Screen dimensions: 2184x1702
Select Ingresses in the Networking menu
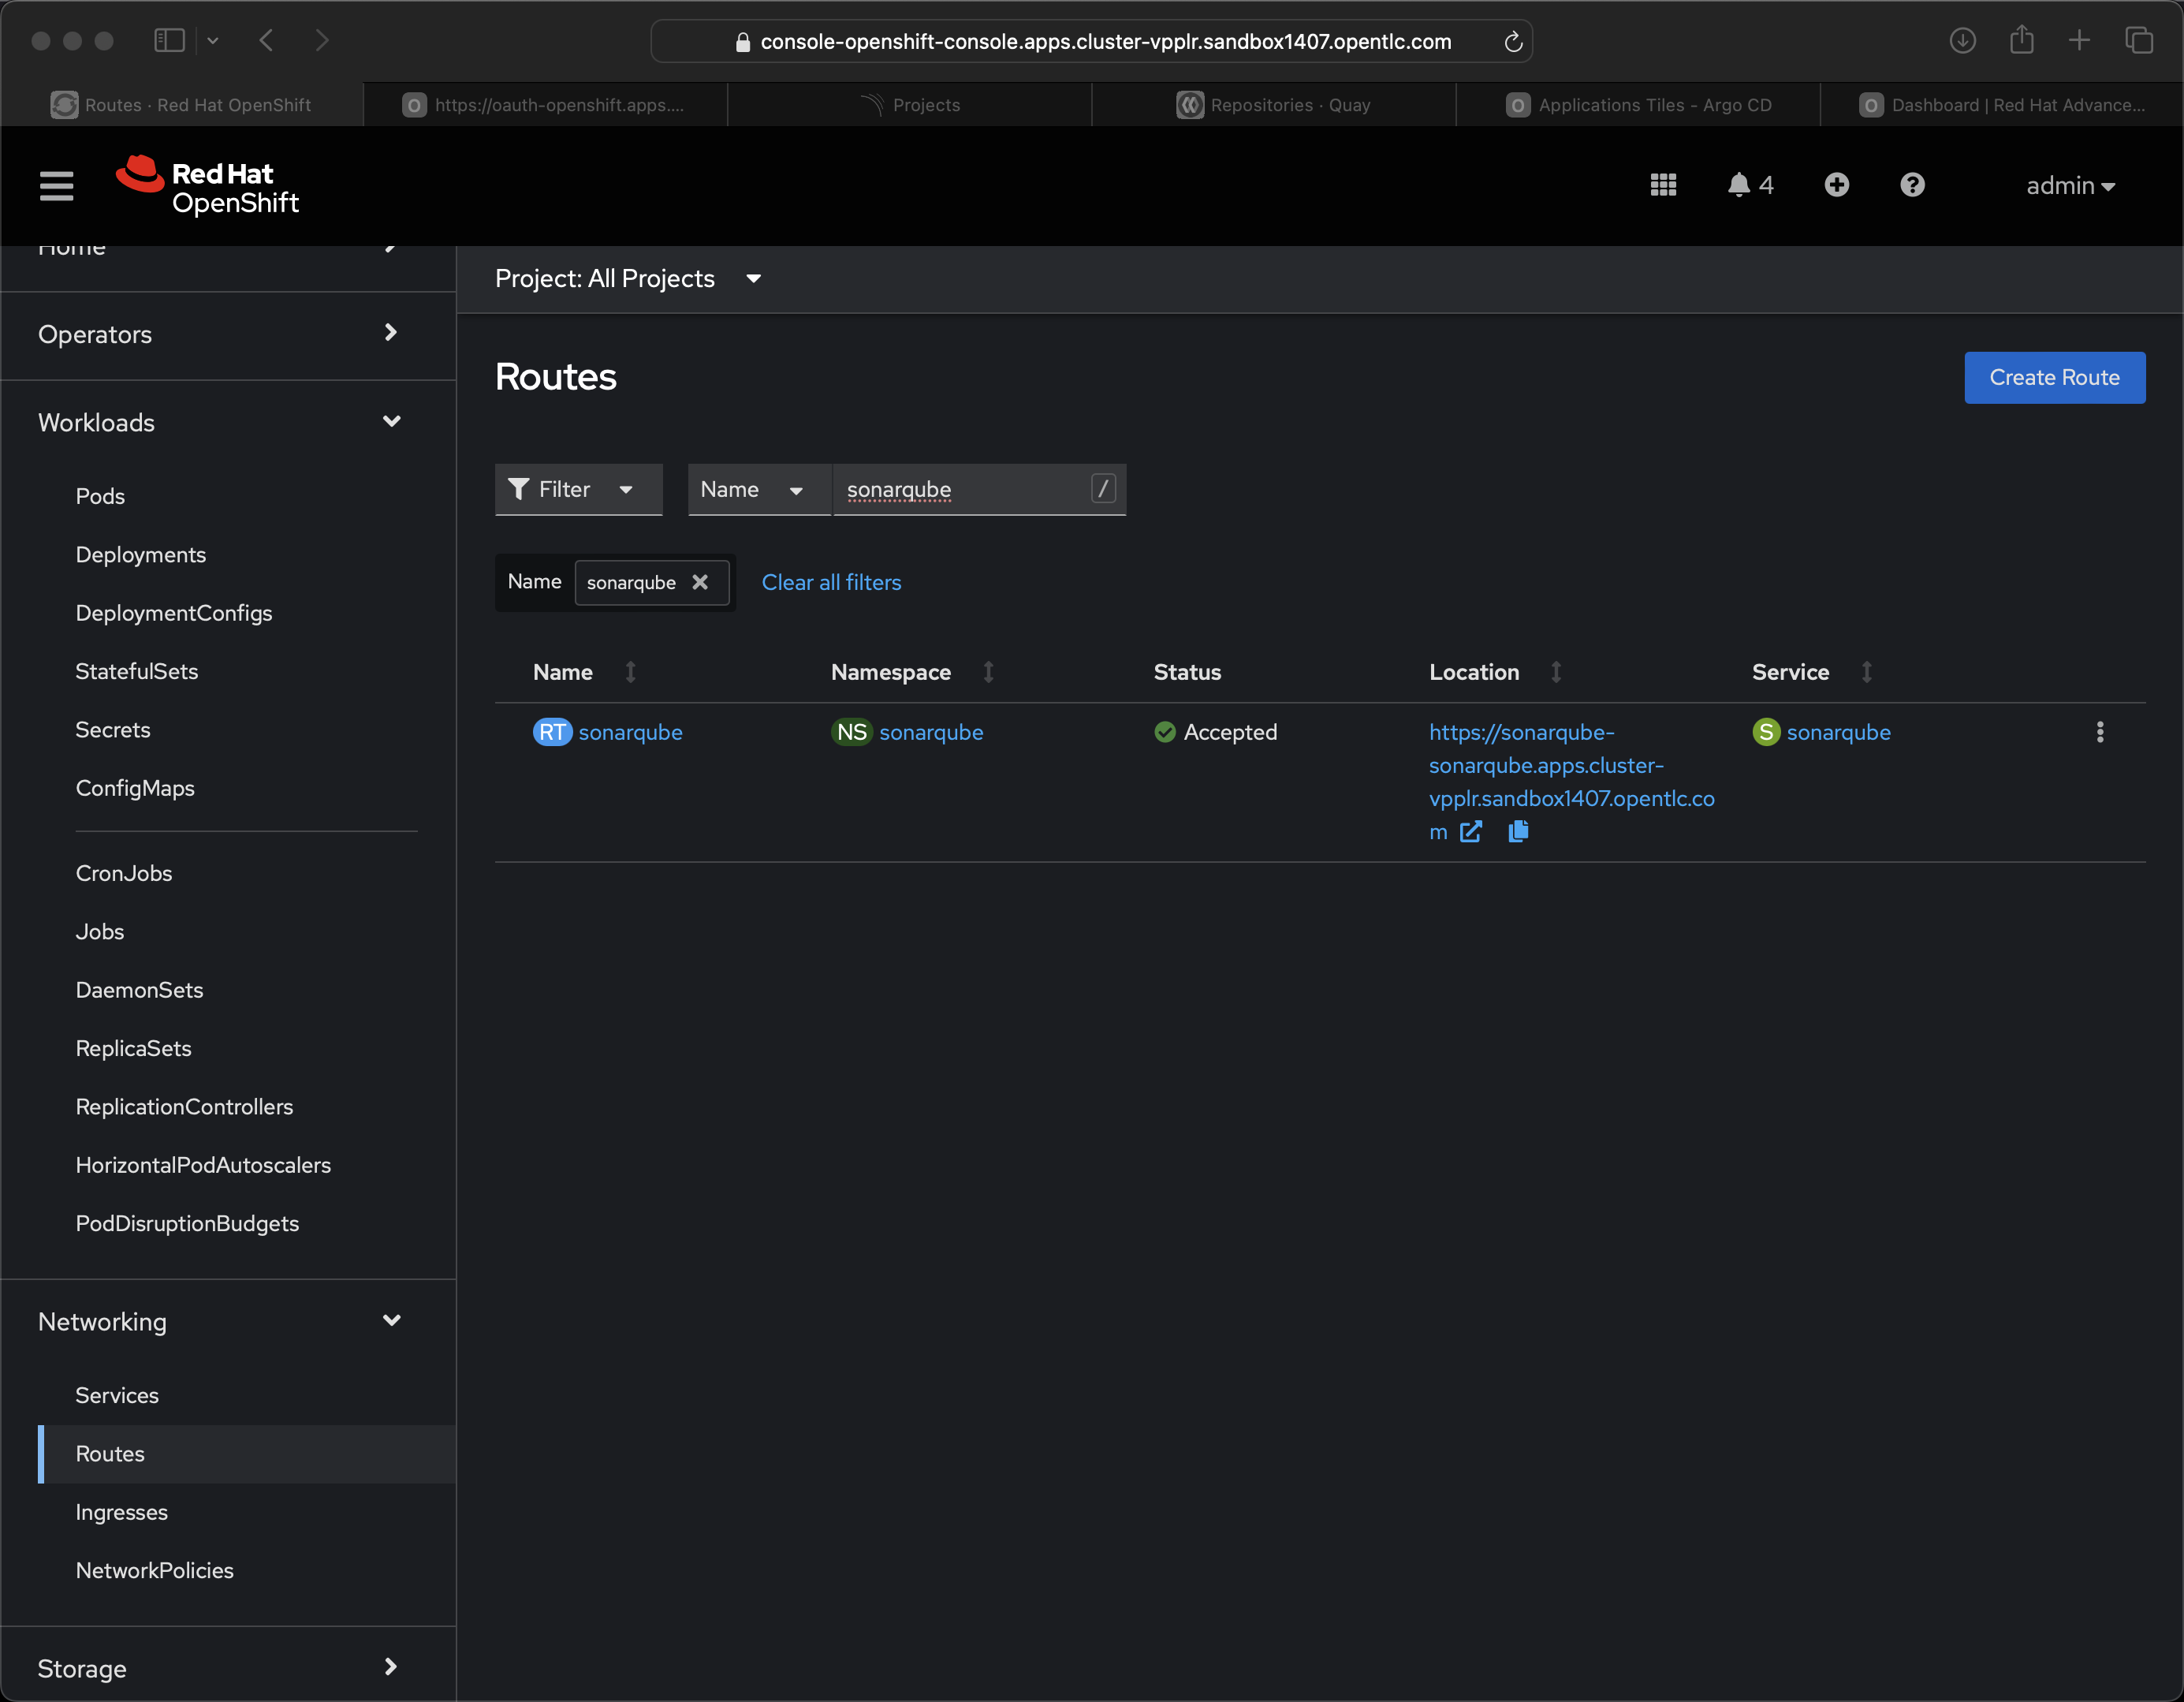(x=121, y=1512)
